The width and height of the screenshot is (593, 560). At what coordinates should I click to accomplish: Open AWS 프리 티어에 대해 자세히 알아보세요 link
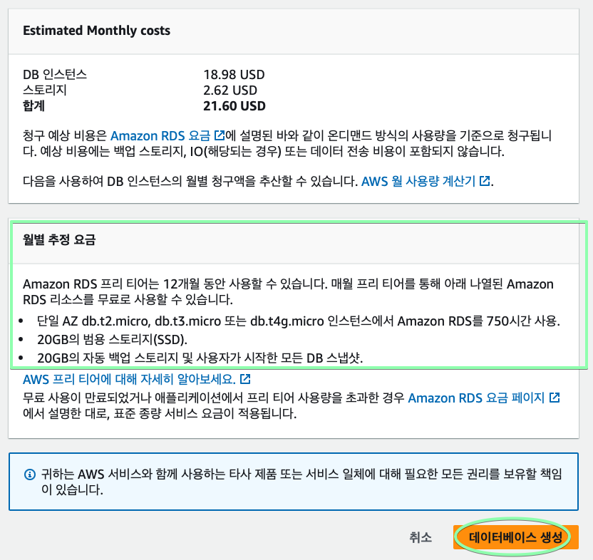[129, 379]
